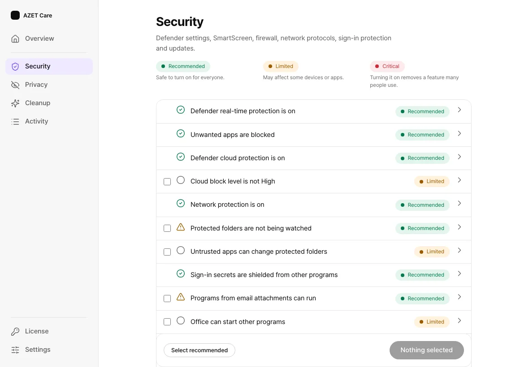Click the crossed-eye icon beside Privacy

pyautogui.click(x=15, y=85)
